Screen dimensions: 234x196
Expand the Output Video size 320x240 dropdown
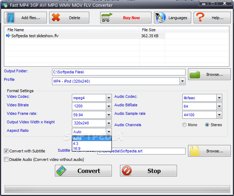click(109, 123)
